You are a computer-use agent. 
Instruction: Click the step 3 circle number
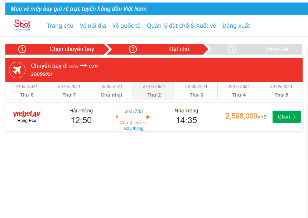(232, 49)
